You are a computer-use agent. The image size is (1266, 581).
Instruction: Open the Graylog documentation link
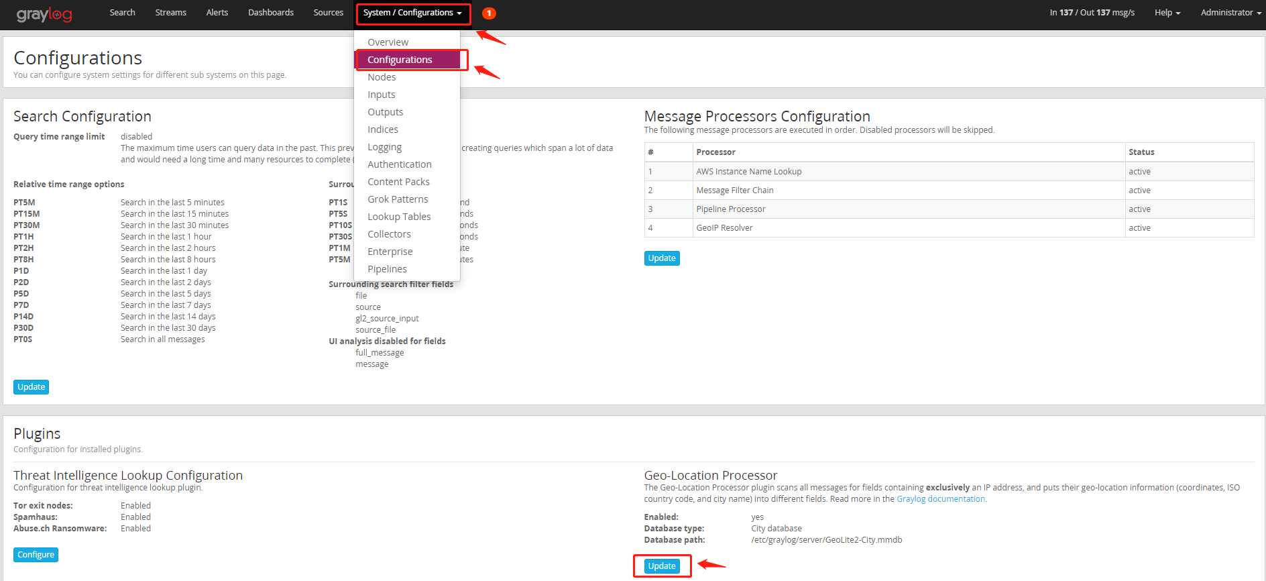pos(941,499)
